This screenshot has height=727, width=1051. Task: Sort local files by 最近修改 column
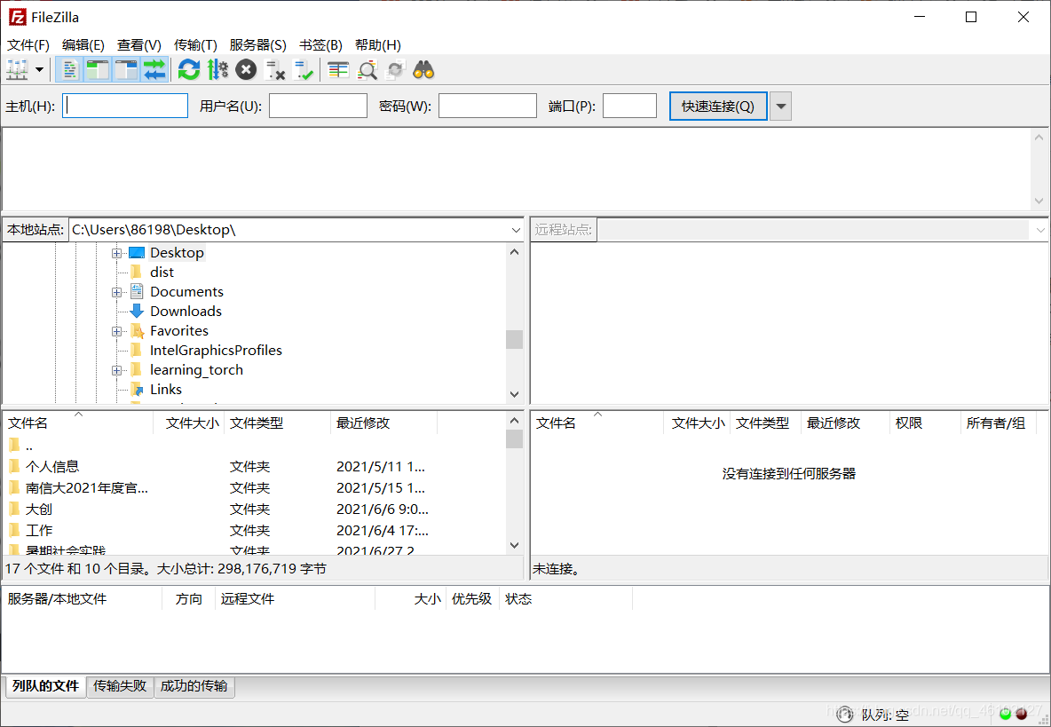[x=384, y=423]
